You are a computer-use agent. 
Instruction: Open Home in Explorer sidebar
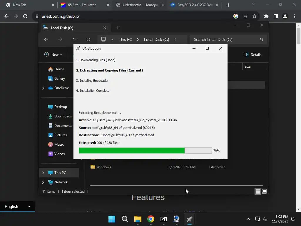tap(59, 69)
